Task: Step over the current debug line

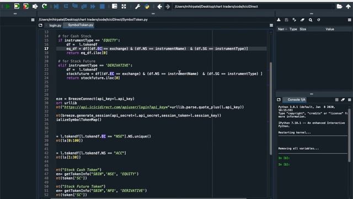Action: click(66, 6)
